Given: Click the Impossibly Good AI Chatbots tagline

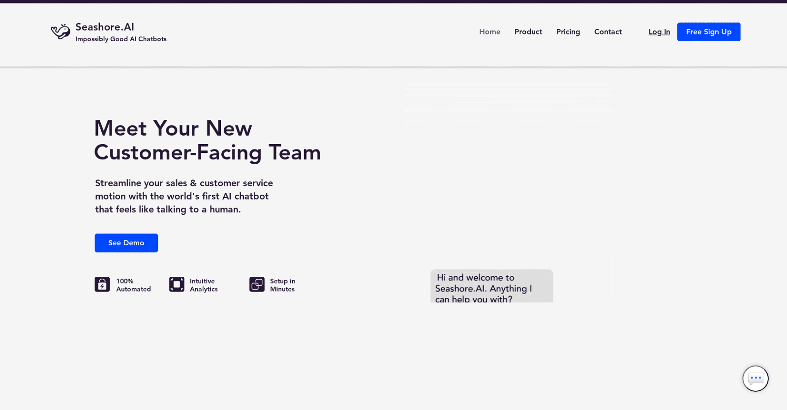Looking at the screenshot, I should click(121, 39).
